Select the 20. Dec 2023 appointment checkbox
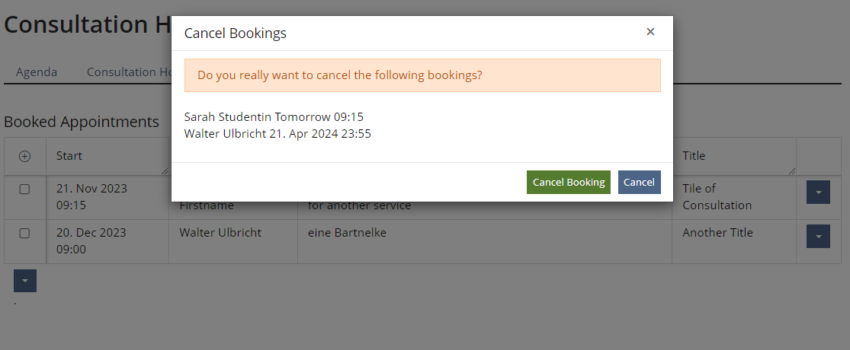The height and width of the screenshot is (350, 850). (x=24, y=234)
